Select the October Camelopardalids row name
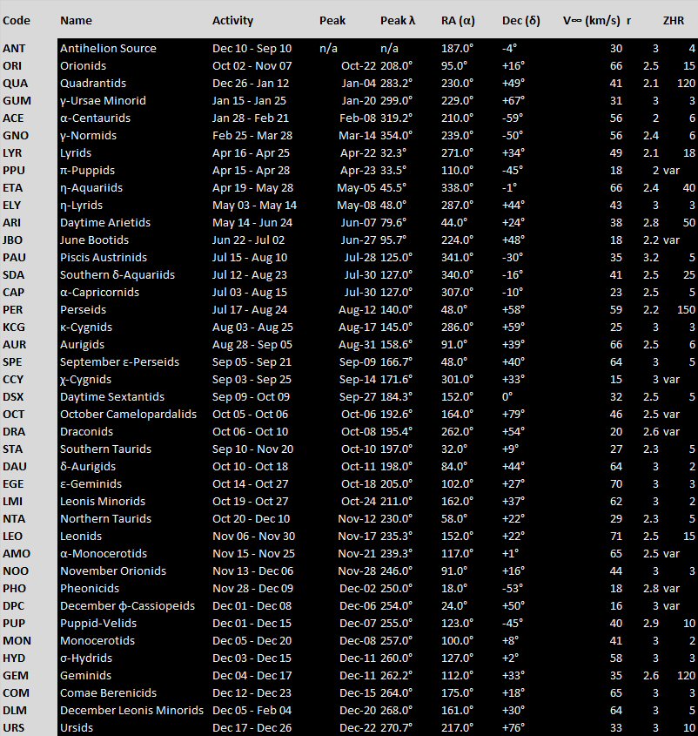This screenshot has height=736, width=698. [x=128, y=414]
